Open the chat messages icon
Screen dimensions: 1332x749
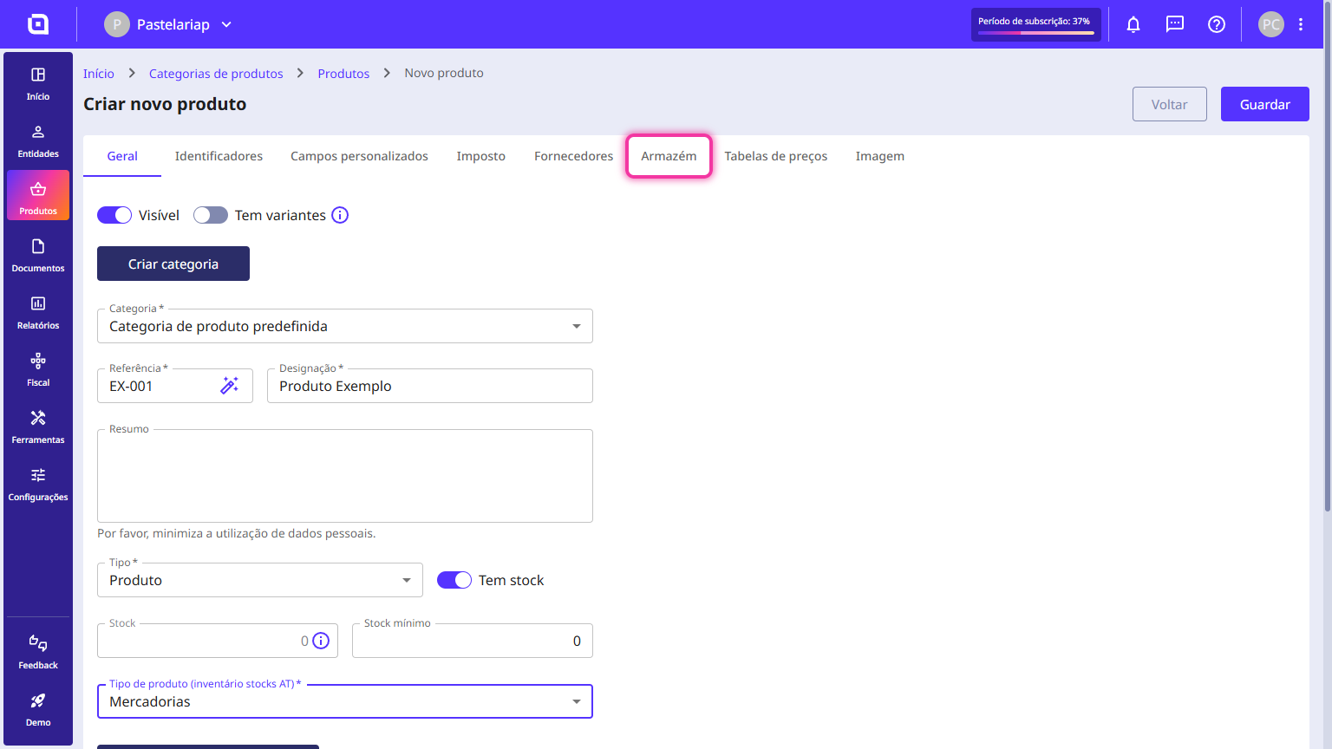(x=1175, y=24)
